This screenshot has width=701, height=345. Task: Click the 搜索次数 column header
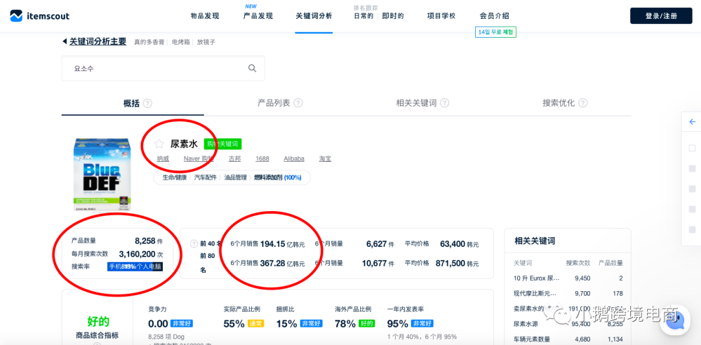pyautogui.click(x=578, y=263)
